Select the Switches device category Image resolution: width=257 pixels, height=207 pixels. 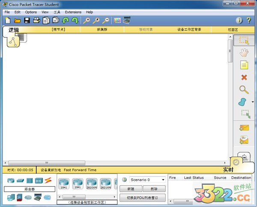[x=20, y=181]
